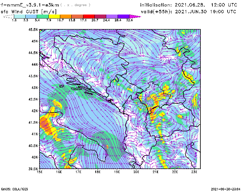Click the legend value 20.7
This screenshot has height=191, width=247.
click(x=95, y=20)
